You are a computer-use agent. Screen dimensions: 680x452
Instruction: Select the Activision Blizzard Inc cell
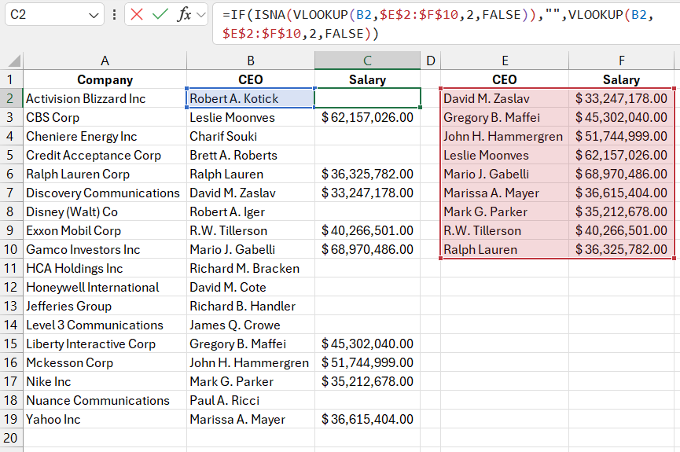pyautogui.click(x=105, y=98)
